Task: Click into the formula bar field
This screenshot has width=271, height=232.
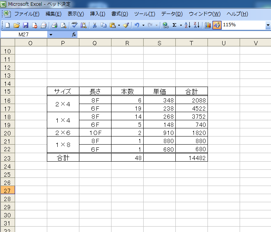Action: coord(174,34)
